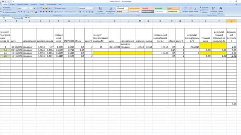Switch to the Разметка страницы tab

click(23, 4)
